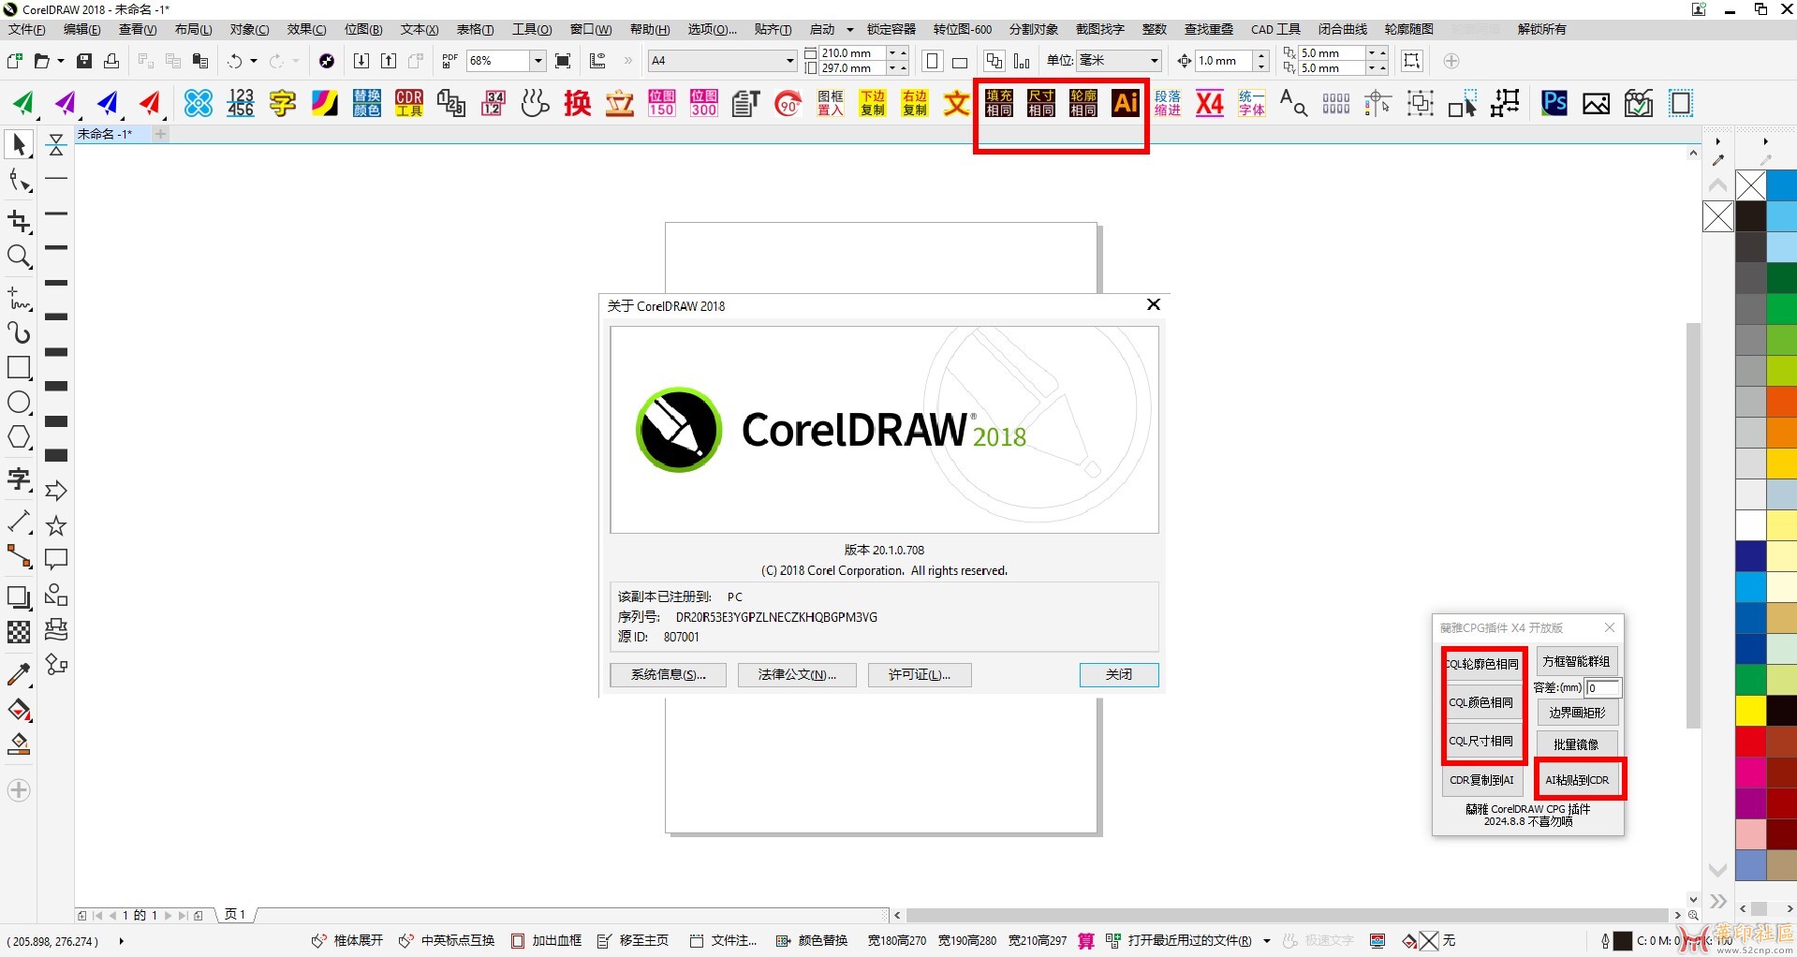Click the 位图150 bitmap icon
Image resolution: width=1797 pixels, height=957 pixels.
coord(662,103)
